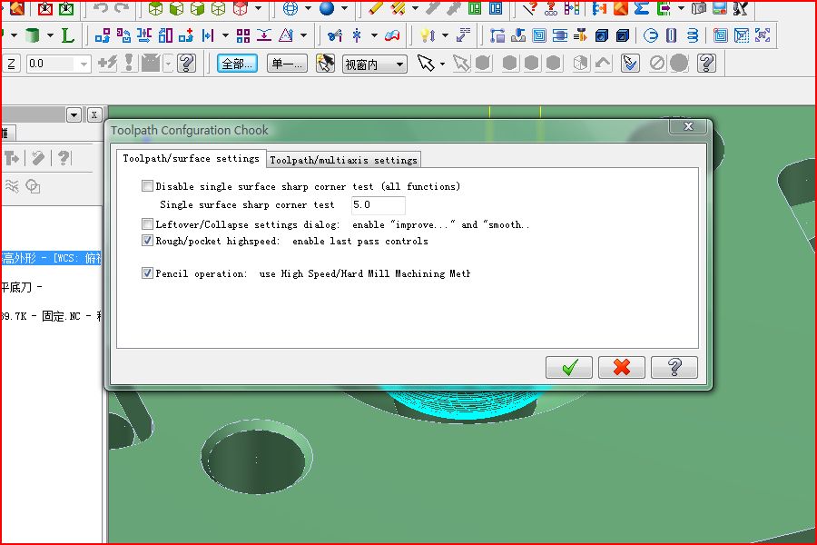Click the blue shaded sphere icon
Viewport: 817px width, 545px height.
pyautogui.click(x=327, y=8)
